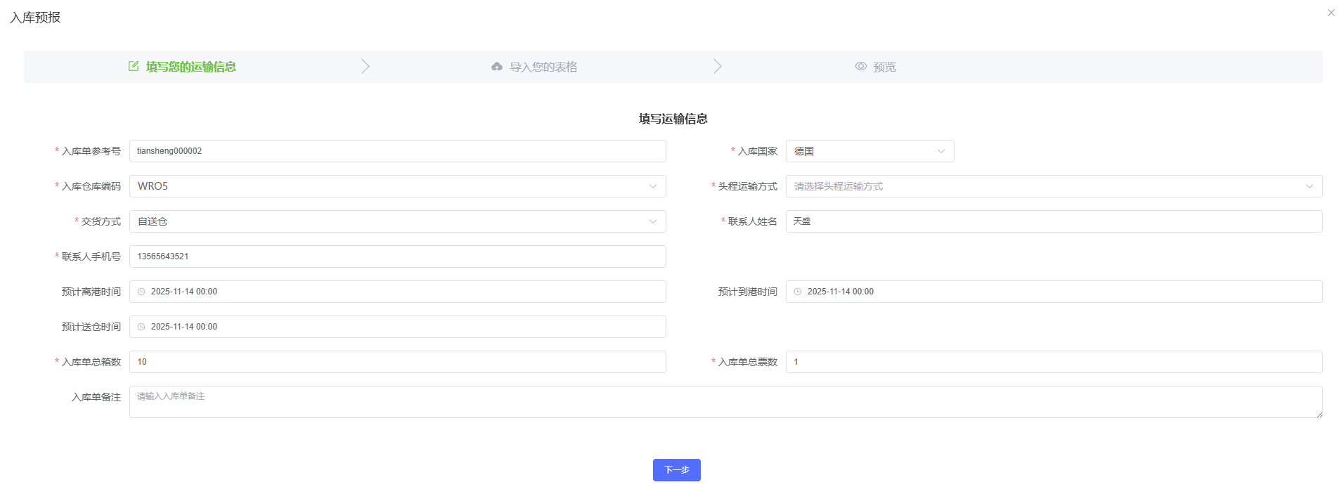Screen dimensions: 1339x501
Task: Click the cloud upload icon beside 导入您的表格
Action: coord(497,67)
